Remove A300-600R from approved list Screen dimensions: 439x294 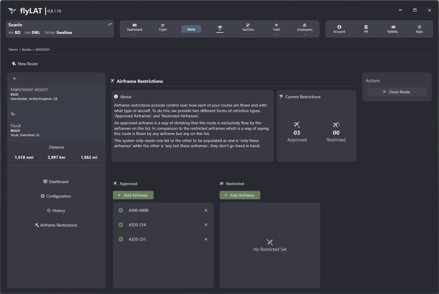[206, 210]
